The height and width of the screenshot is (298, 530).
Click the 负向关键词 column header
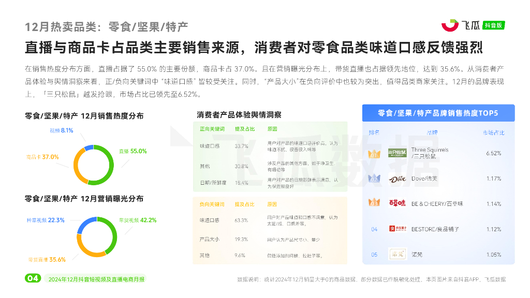pyautogui.click(x=212, y=204)
